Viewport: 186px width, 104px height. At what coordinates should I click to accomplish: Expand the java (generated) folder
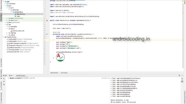(x=5, y=23)
